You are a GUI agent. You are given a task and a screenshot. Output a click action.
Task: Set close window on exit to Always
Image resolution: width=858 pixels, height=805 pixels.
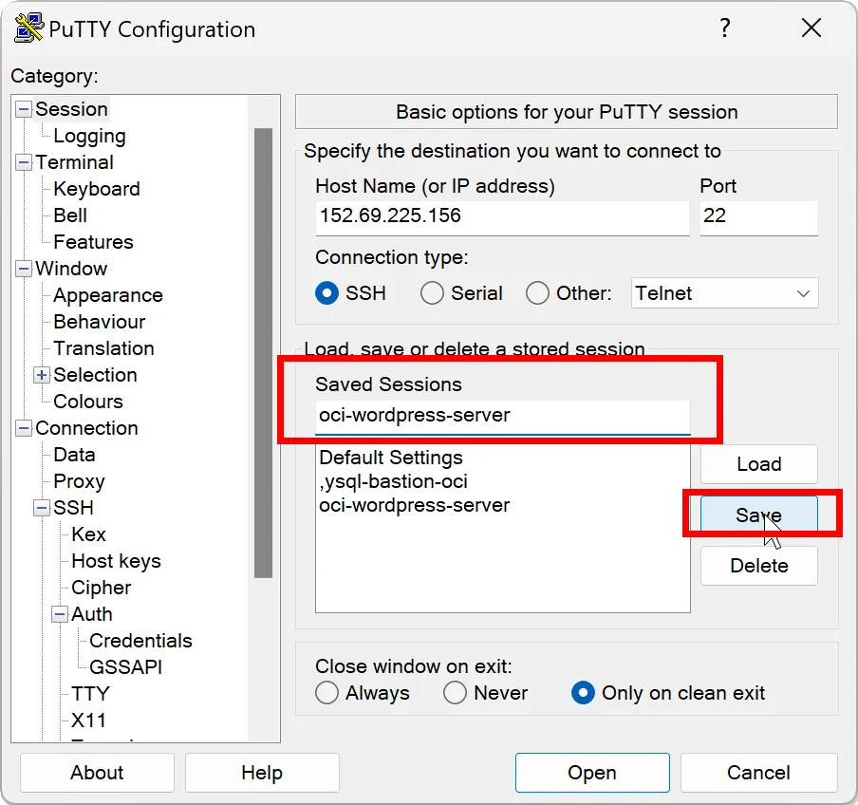[x=327, y=693]
